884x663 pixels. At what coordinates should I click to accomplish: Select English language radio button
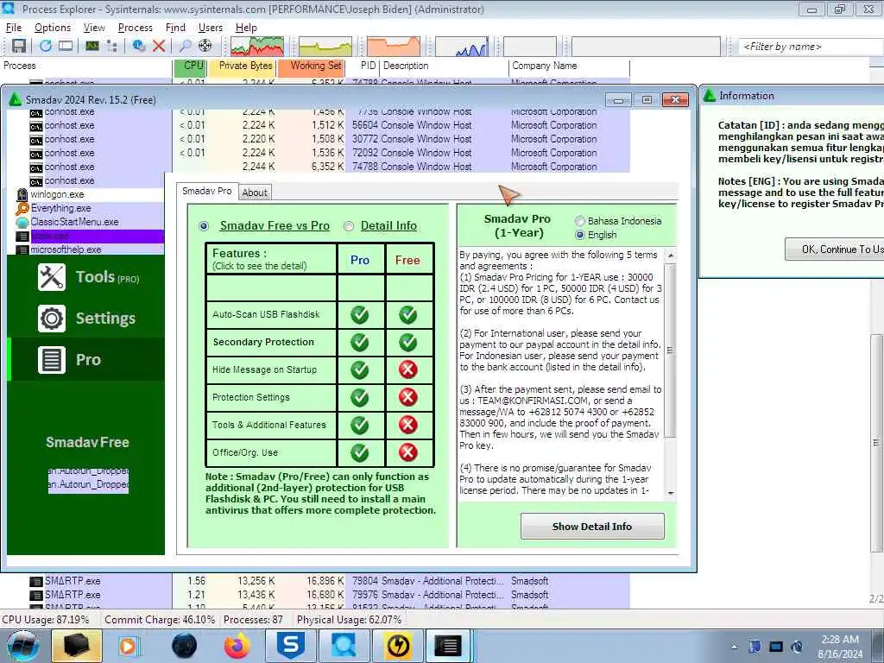coord(579,235)
